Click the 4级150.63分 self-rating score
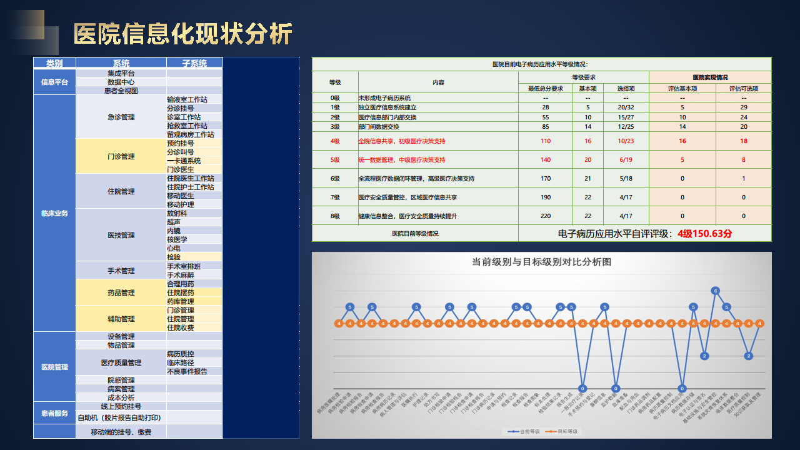 click(x=704, y=234)
